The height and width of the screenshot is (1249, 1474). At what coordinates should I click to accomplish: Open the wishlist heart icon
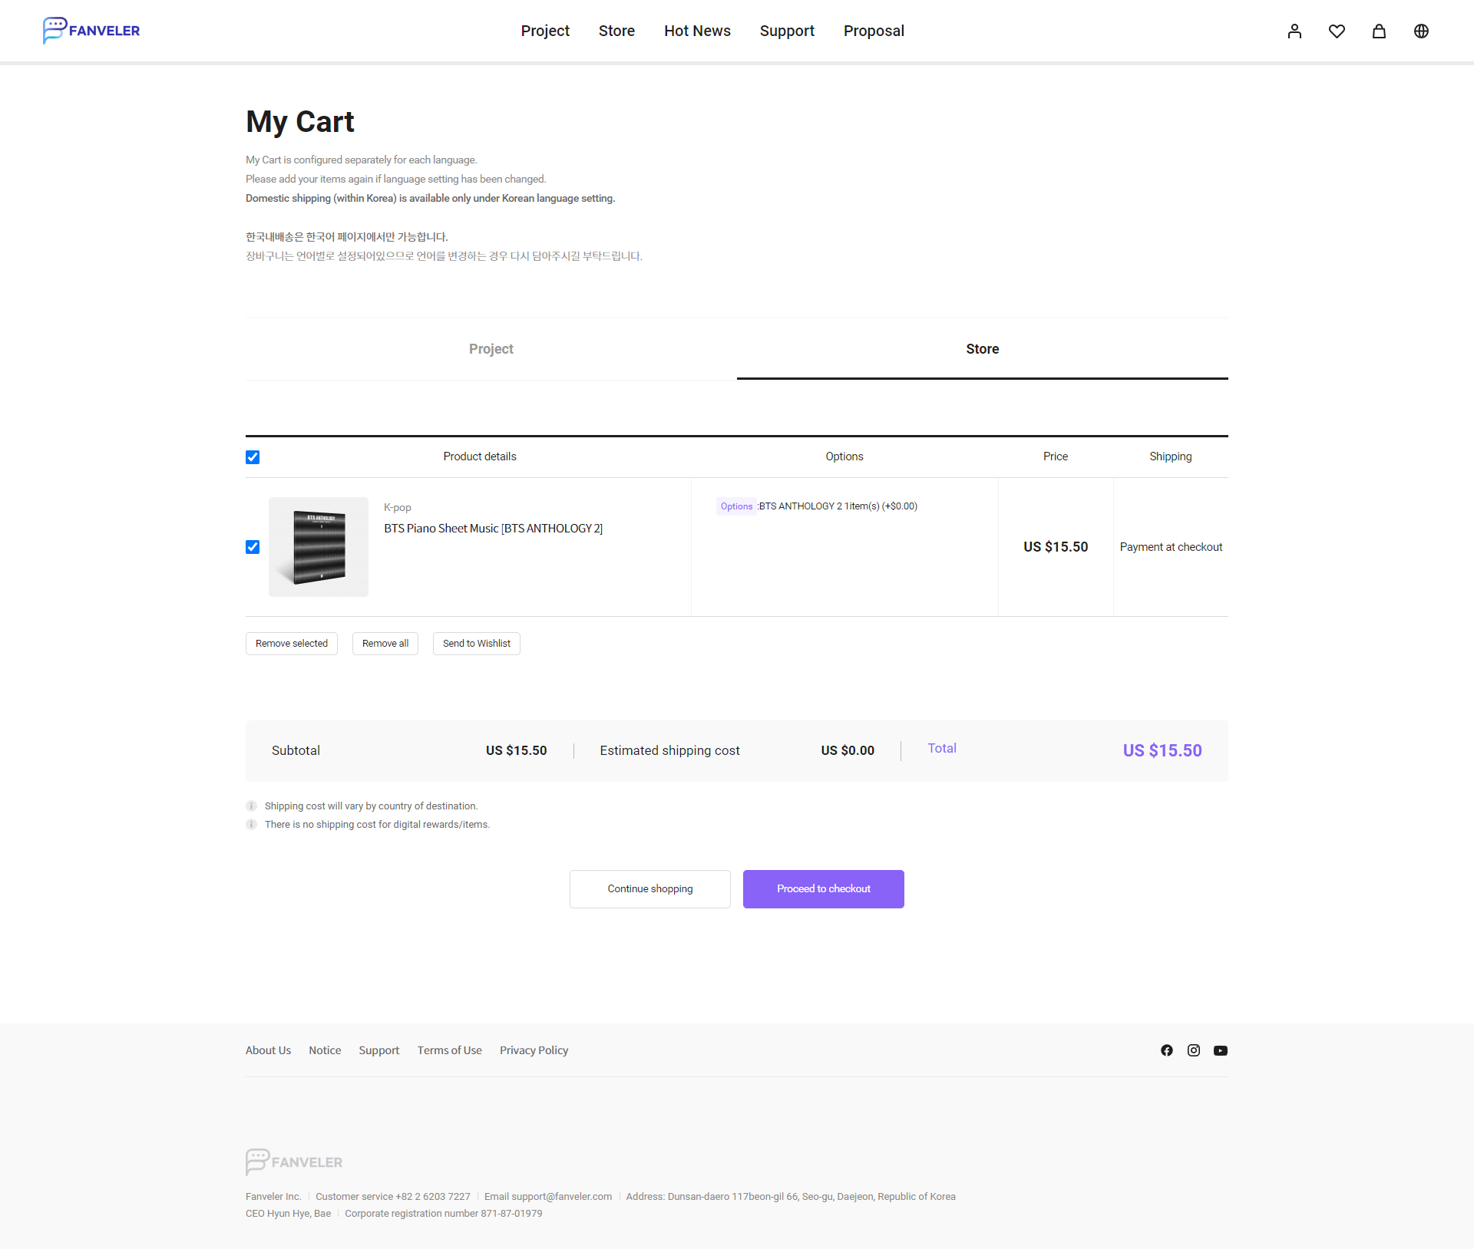[1337, 31]
